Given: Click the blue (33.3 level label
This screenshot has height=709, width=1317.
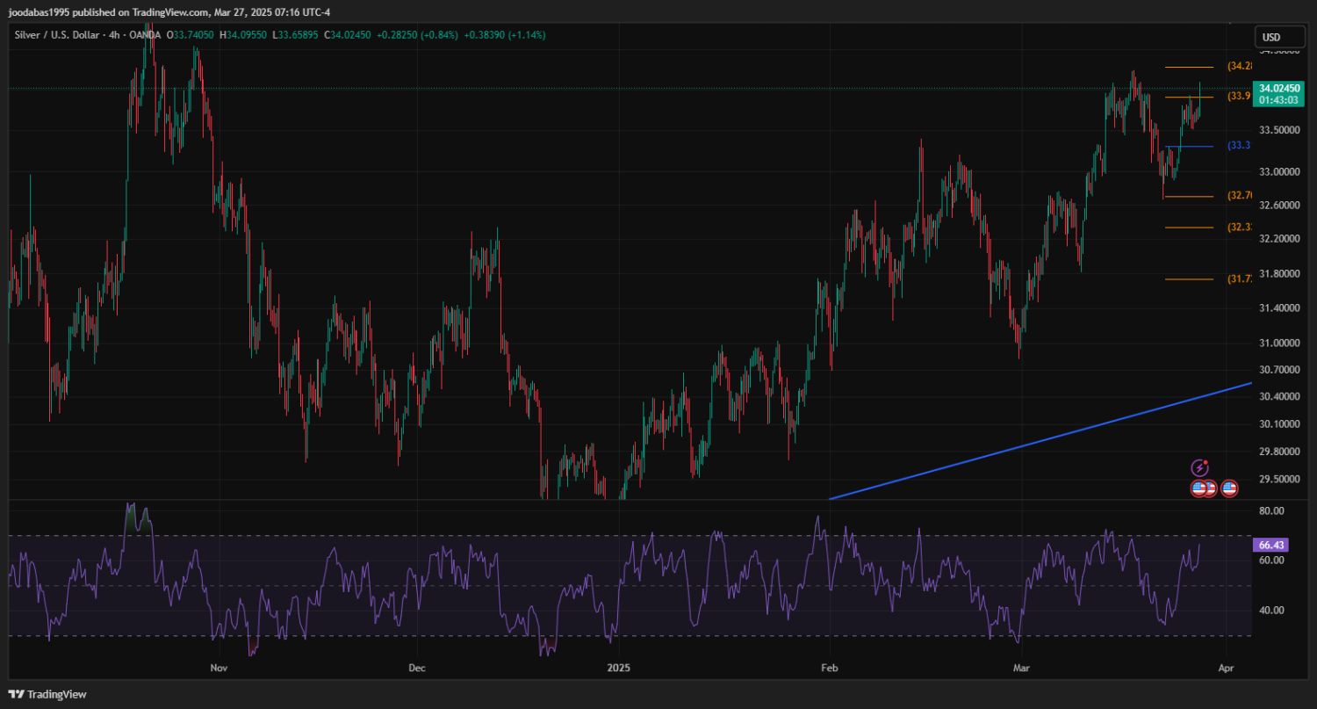Looking at the screenshot, I should [x=1239, y=146].
